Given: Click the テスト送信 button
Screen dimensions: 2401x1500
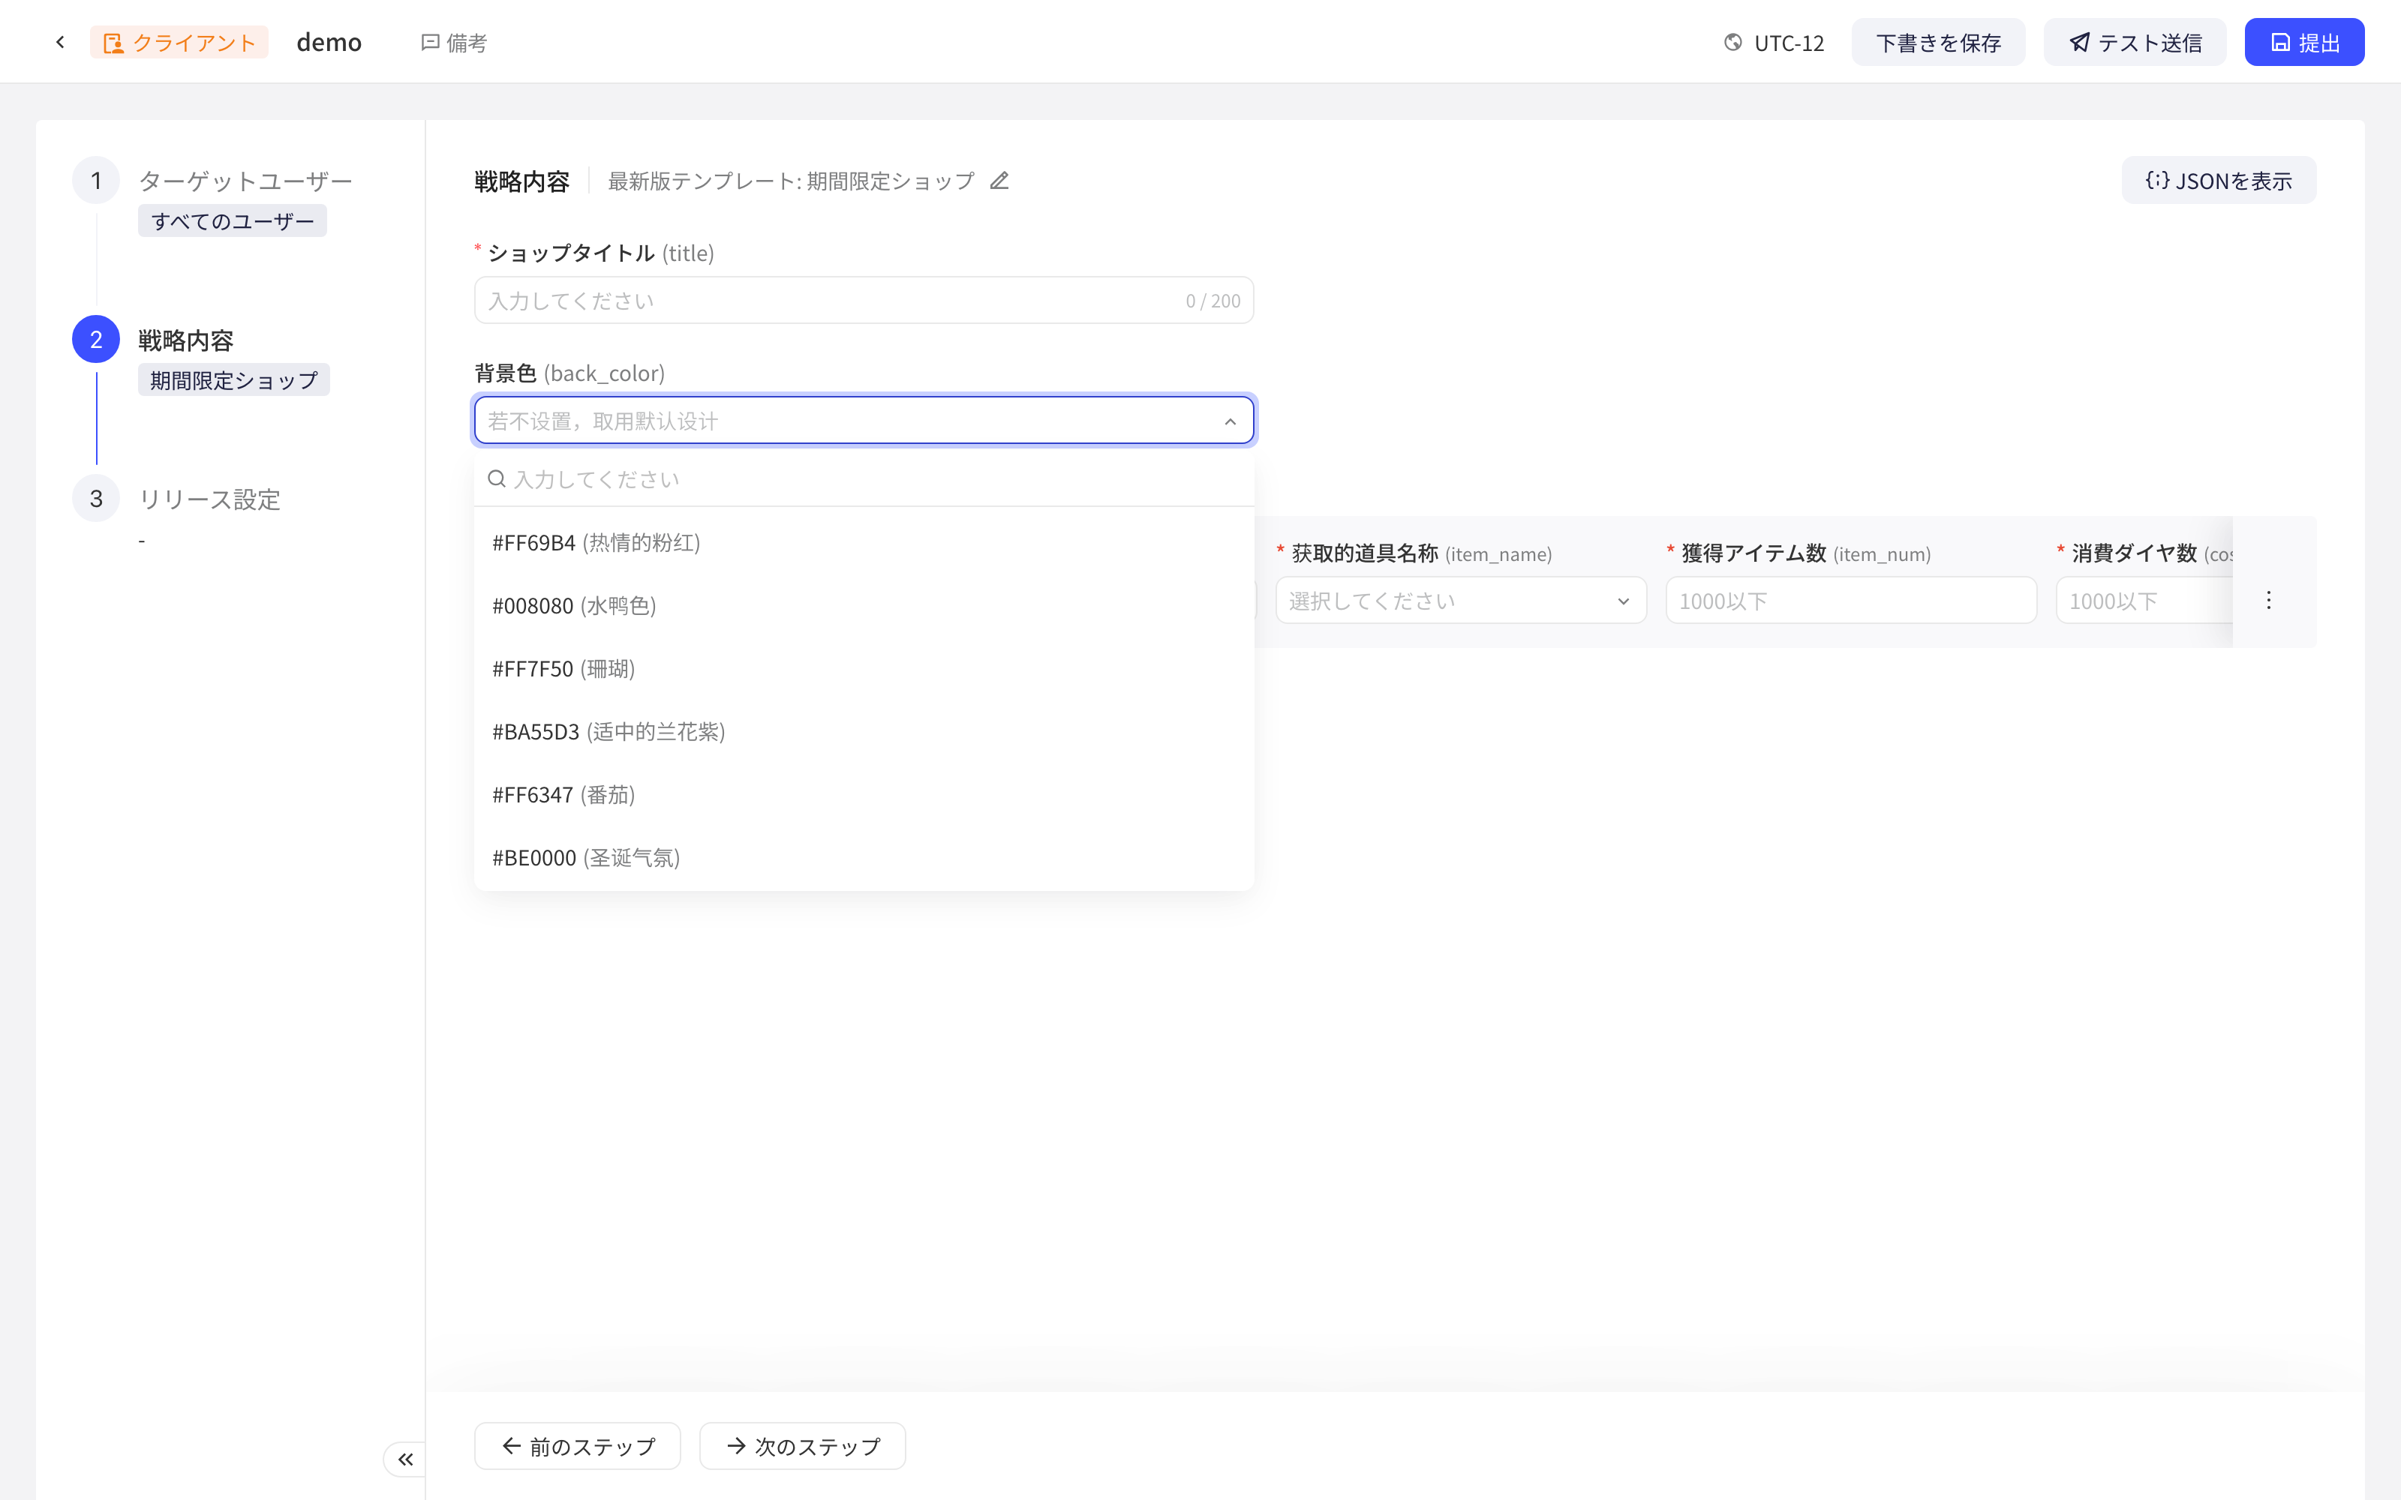Looking at the screenshot, I should tap(2134, 43).
